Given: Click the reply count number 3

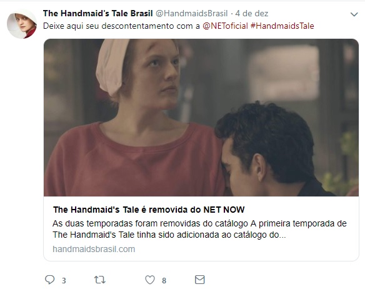Looking at the screenshot, I should 64,281.
